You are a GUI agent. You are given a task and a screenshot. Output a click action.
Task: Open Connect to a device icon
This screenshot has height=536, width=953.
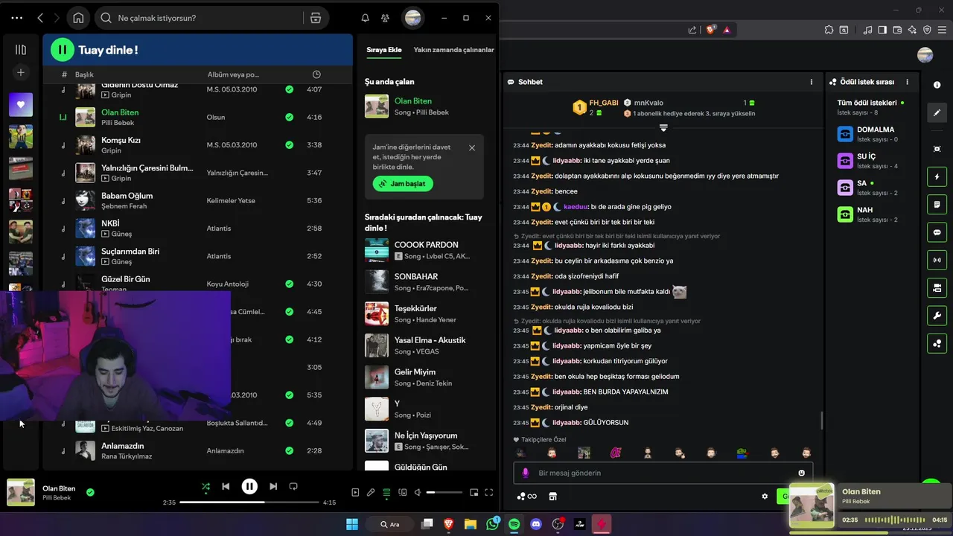coord(403,492)
